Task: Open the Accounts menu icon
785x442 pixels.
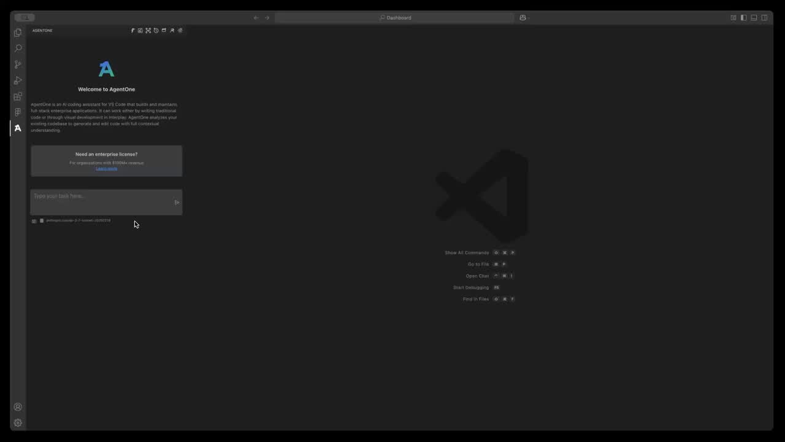Action: pyautogui.click(x=18, y=407)
